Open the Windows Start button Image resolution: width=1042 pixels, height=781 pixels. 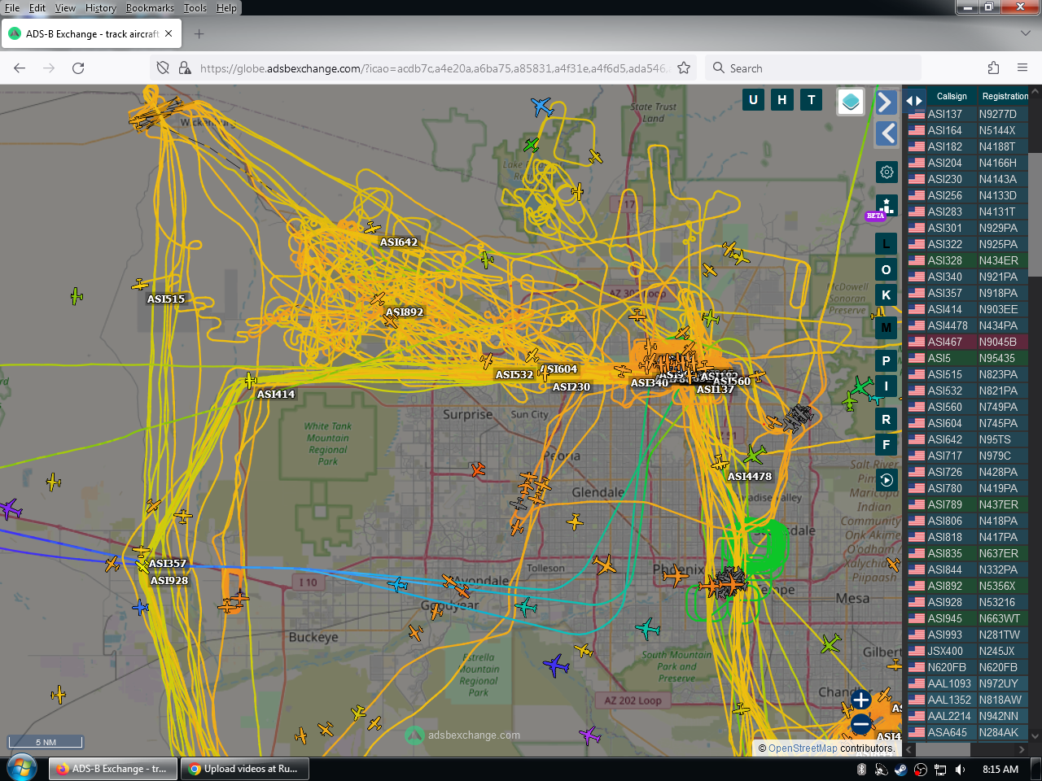coord(22,768)
